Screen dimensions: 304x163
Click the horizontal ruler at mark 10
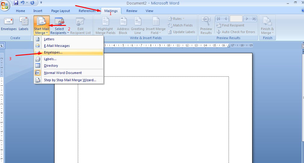coord(169,45)
